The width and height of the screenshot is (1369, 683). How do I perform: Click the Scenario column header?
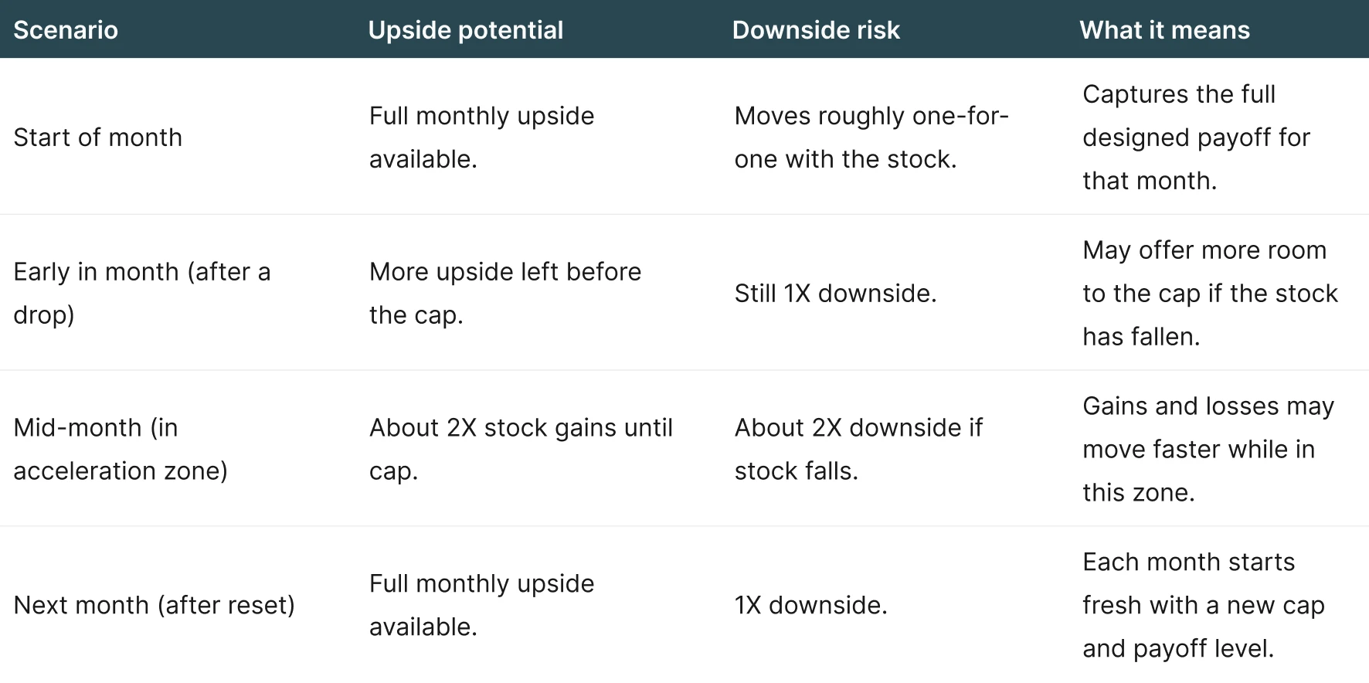66,30
